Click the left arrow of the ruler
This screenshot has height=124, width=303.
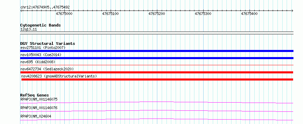pos(21,11)
